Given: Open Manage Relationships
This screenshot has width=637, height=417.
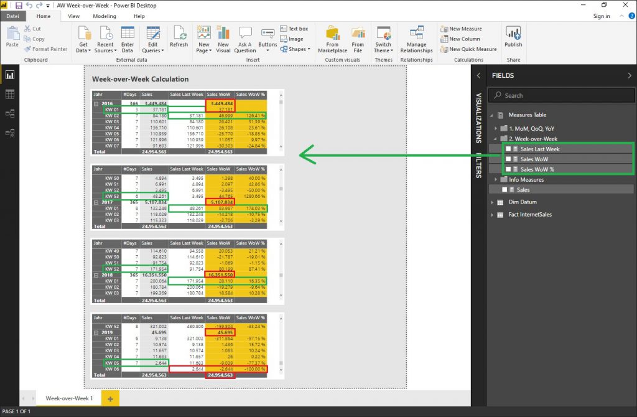Looking at the screenshot, I should click(416, 37).
